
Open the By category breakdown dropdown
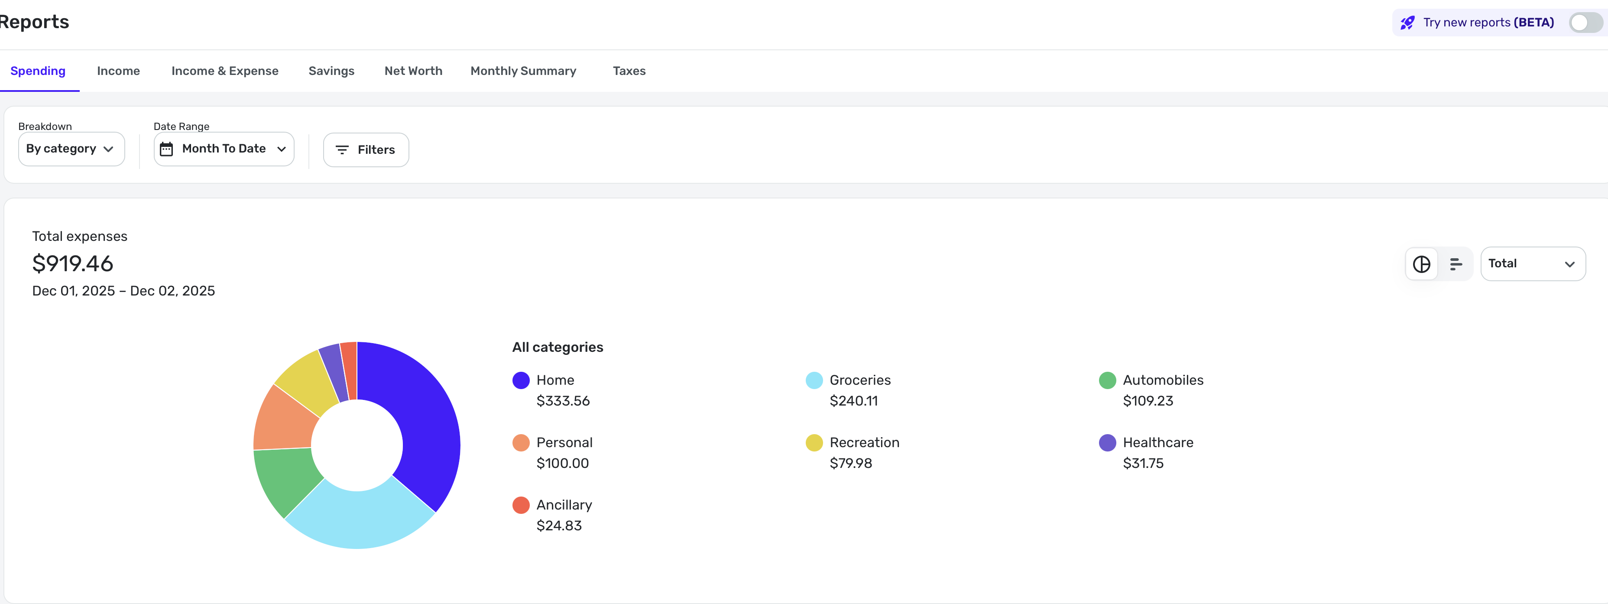(71, 149)
